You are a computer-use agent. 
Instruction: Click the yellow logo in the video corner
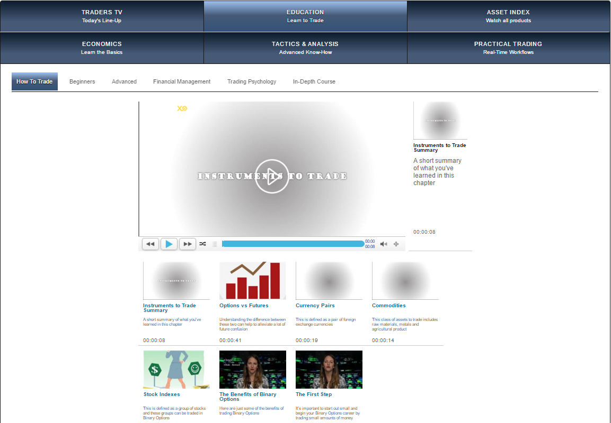[x=182, y=108]
